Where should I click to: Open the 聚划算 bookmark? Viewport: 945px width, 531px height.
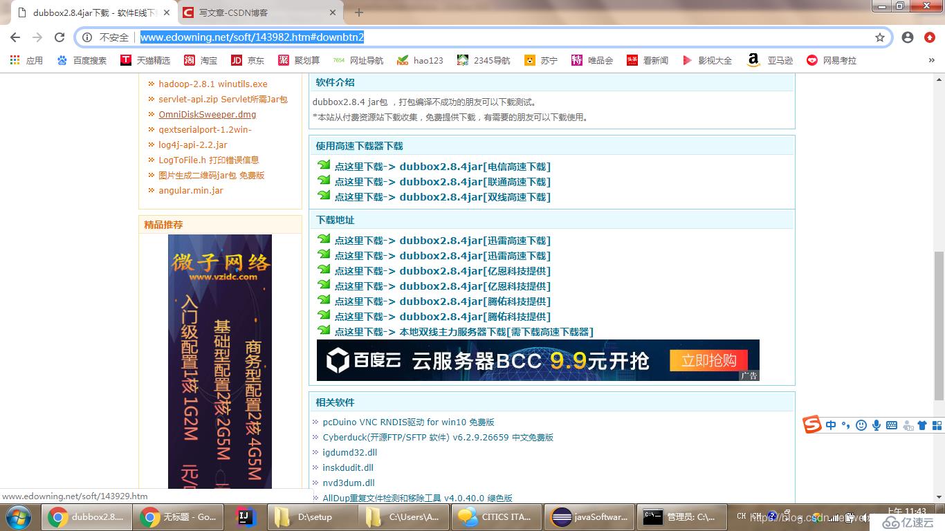point(299,60)
